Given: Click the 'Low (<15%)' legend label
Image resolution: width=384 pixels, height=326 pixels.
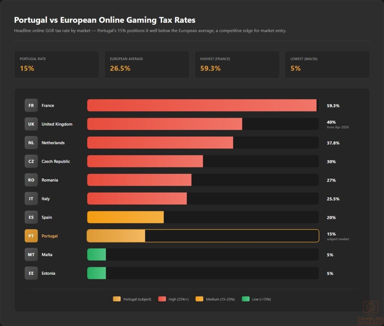Looking at the screenshot, I should (261, 299).
